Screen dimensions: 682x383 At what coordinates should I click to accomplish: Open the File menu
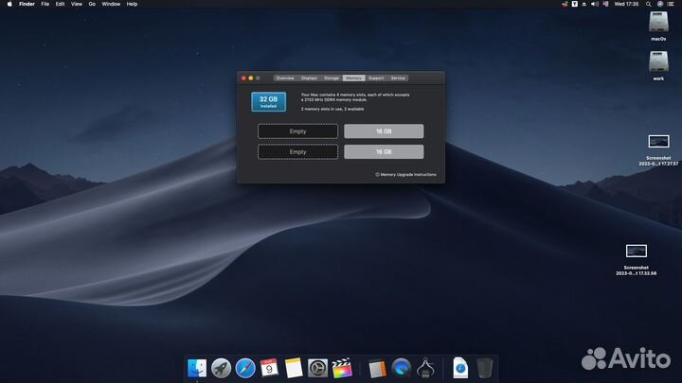click(x=45, y=4)
